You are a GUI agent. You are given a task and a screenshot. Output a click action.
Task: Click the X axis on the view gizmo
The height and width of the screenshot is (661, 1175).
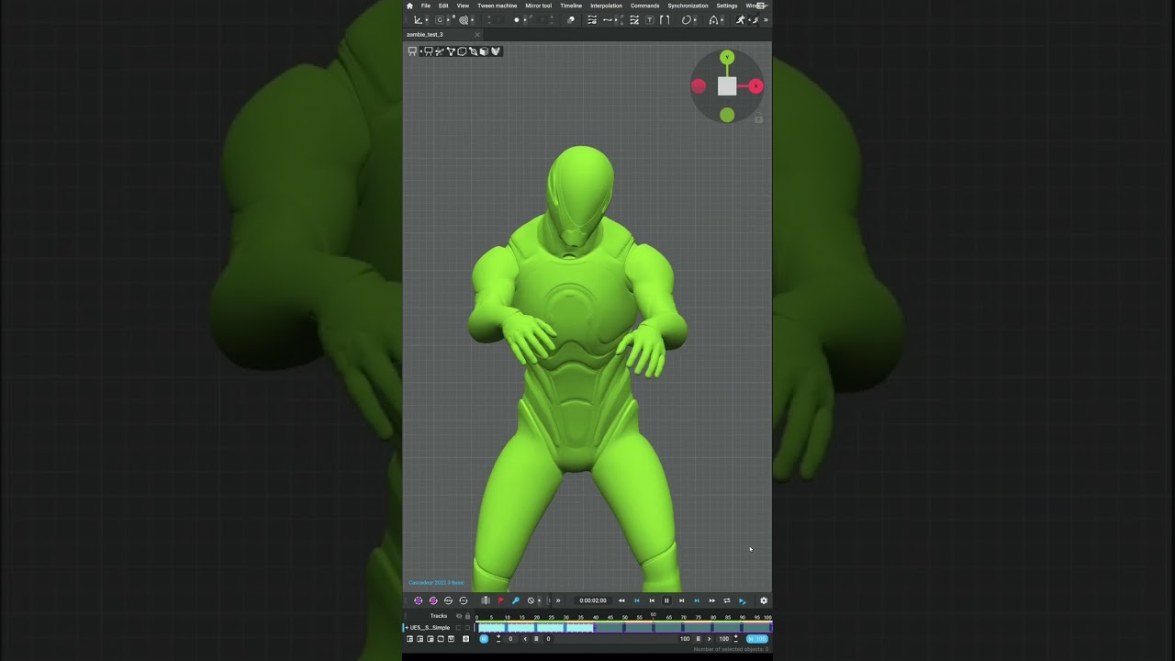pyautogui.click(x=755, y=86)
